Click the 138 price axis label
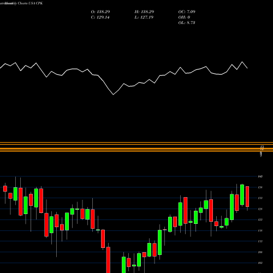 point(260,187)
